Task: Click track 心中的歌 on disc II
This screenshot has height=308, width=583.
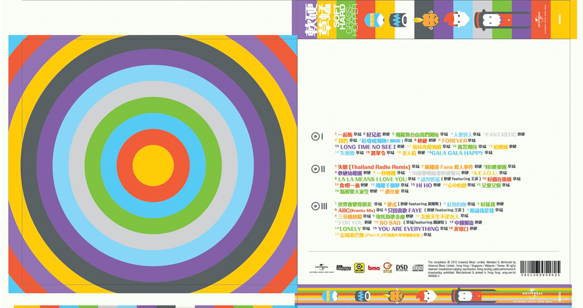Action: [x=457, y=185]
